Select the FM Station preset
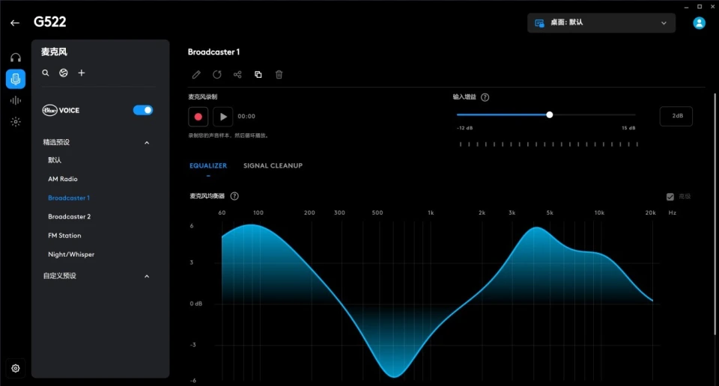The height and width of the screenshot is (386, 719). 64,236
